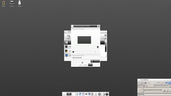Launch the pink-framed app icon on shelf

pyautogui.click(x=83, y=94)
